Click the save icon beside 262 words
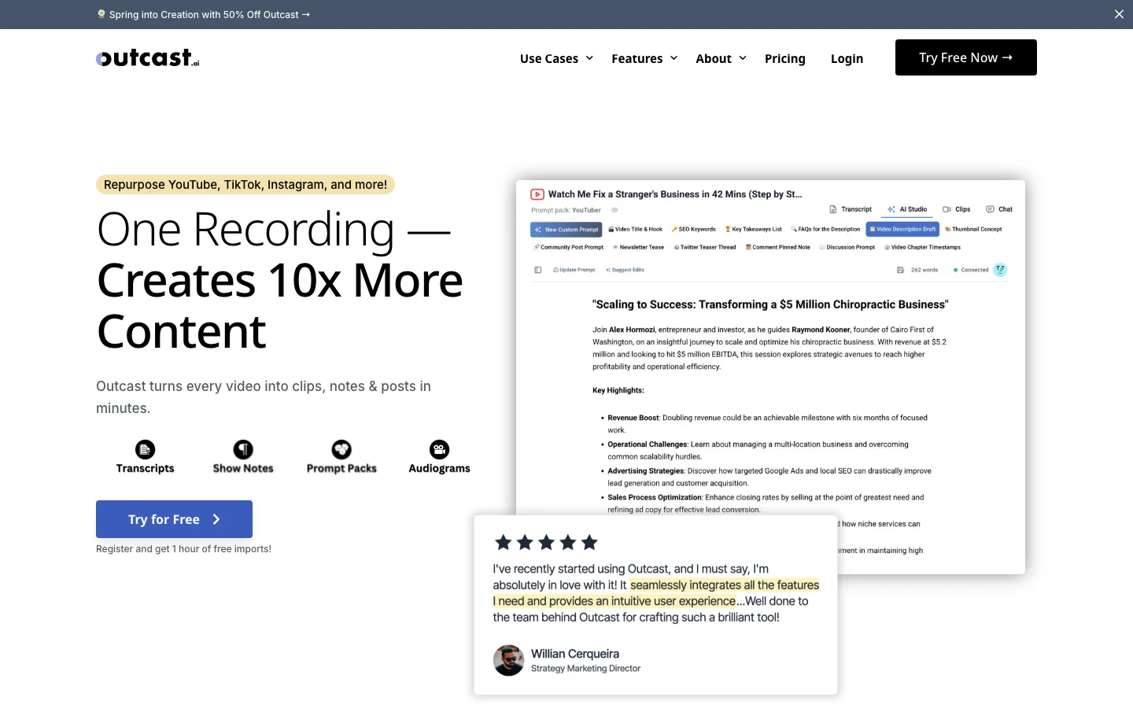 tap(900, 270)
